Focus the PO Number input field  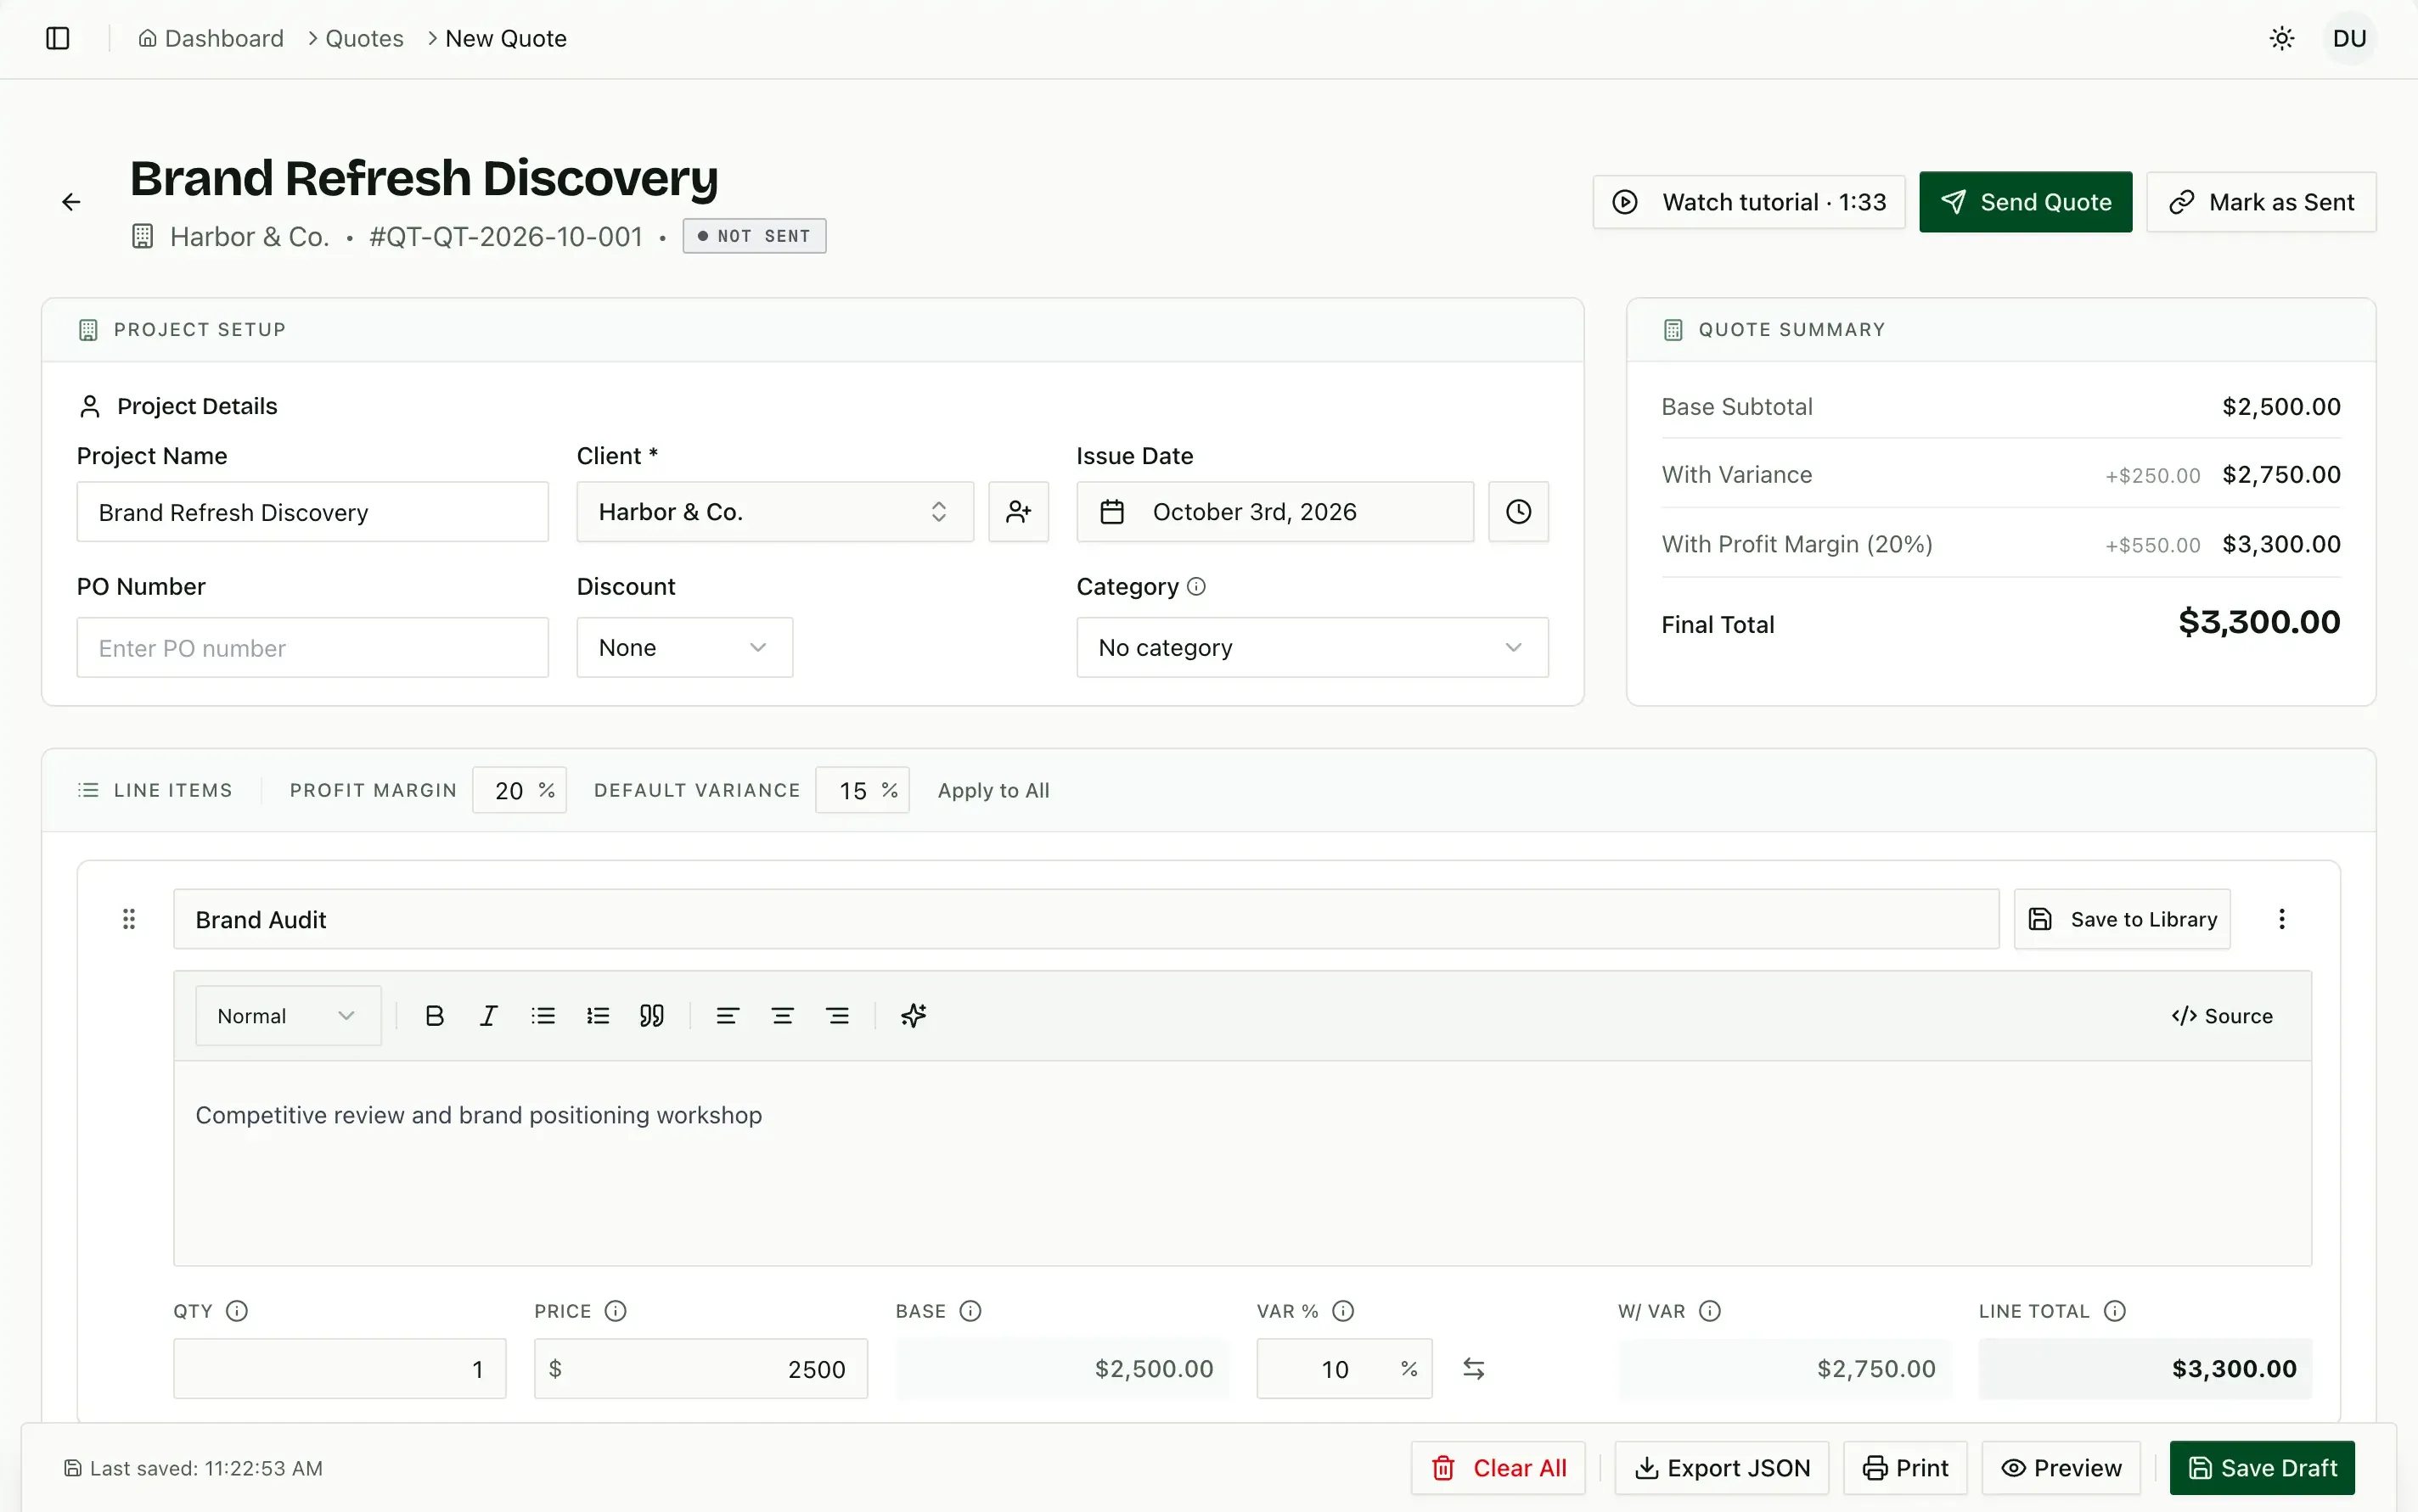tap(312, 648)
